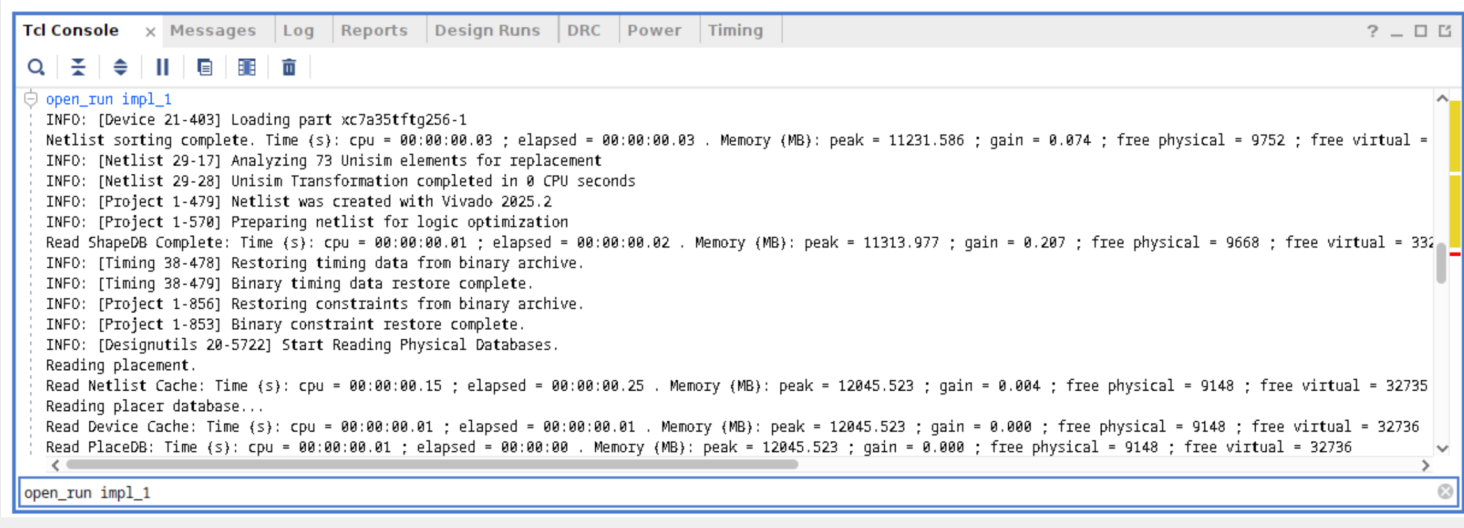Click the vertical scrollbar down arrow
The image size is (1464, 528).
pos(1442,448)
